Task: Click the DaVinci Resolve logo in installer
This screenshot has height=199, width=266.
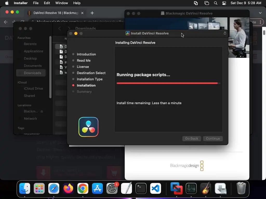Action: 88,127
